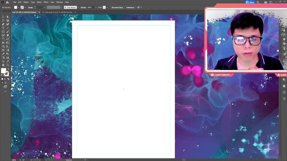The width and height of the screenshot is (287, 161).
Task: Switch to Draw Normal mode
Action: click(x=2, y=83)
